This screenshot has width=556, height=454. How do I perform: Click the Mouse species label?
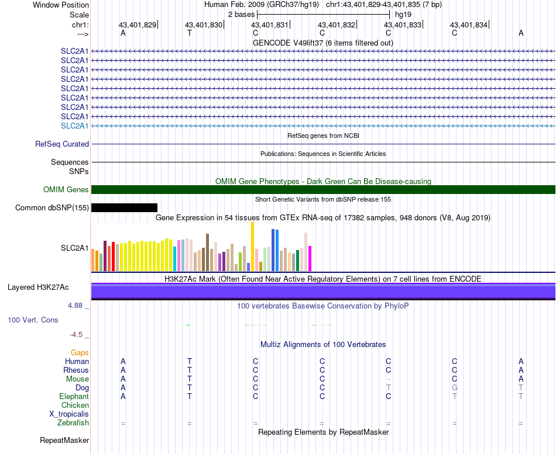pos(77,379)
